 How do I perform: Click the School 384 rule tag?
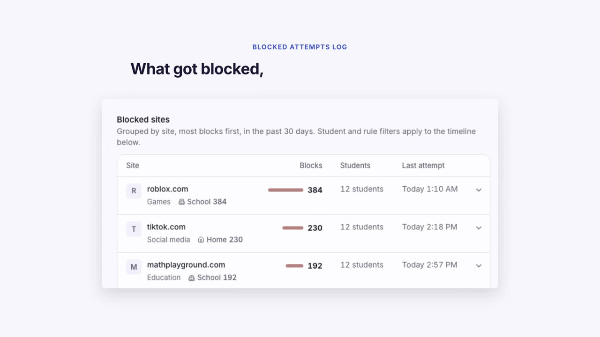pyautogui.click(x=202, y=202)
